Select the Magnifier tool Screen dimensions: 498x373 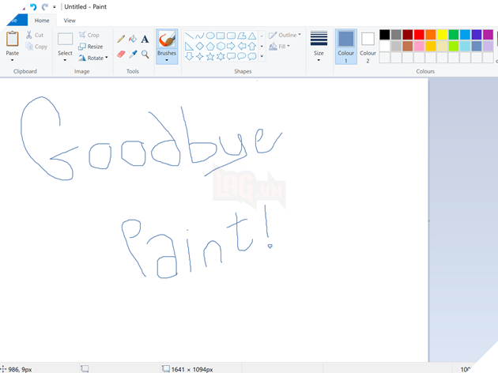coord(145,55)
